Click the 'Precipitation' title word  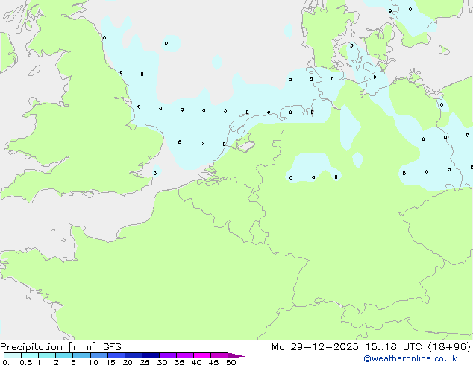pyautogui.click(x=31, y=347)
